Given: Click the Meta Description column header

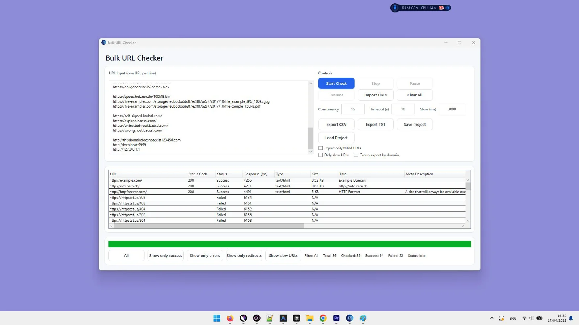Looking at the screenshot, I should 435,174.
